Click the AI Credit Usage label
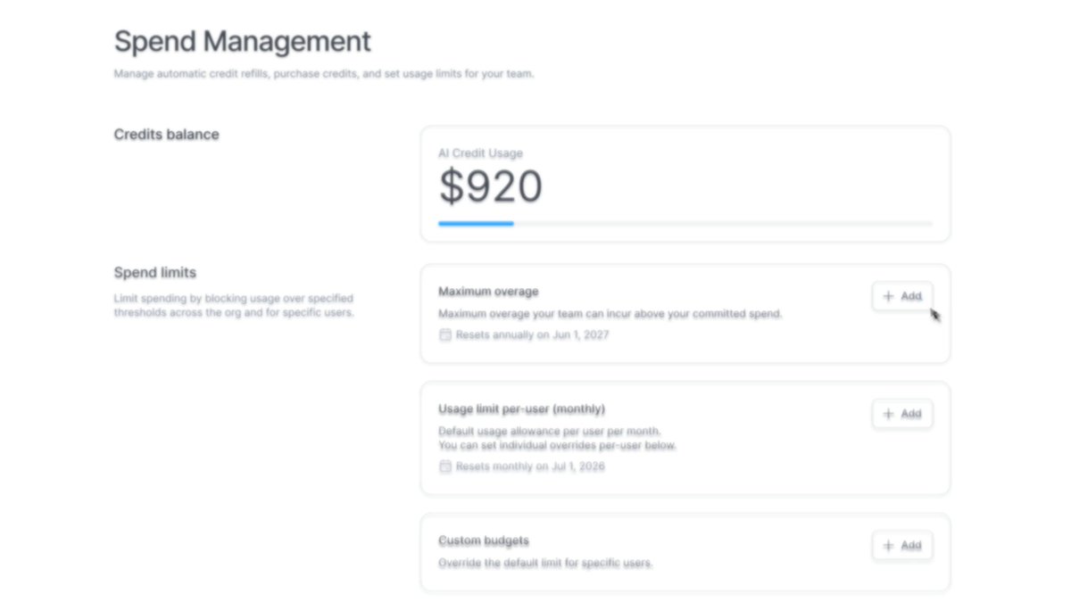Screen dimensions: 1071x602 pos(480,153)
